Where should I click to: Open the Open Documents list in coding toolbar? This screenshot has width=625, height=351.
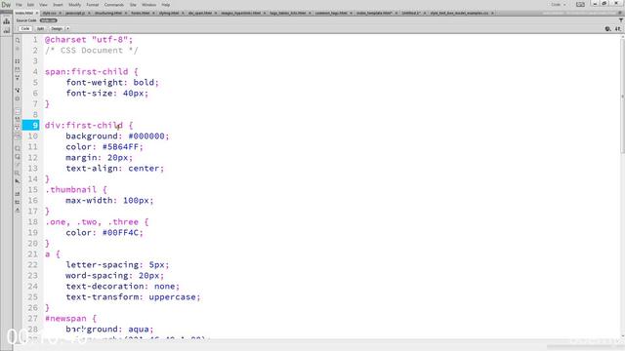[18, 40]
